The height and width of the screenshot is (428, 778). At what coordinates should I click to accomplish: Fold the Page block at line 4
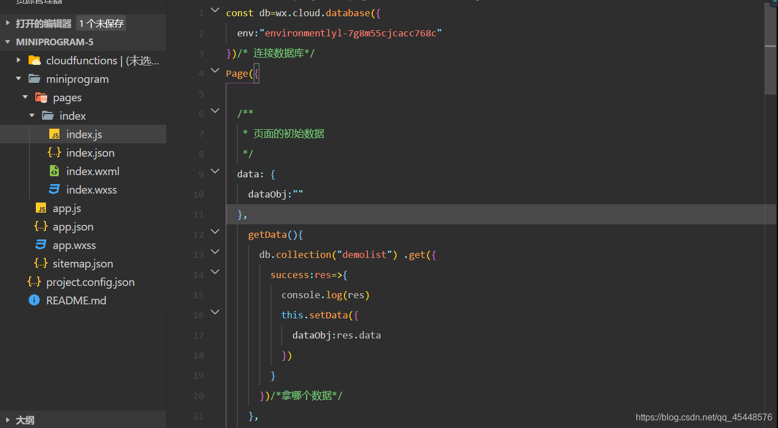tap(215, 70)
